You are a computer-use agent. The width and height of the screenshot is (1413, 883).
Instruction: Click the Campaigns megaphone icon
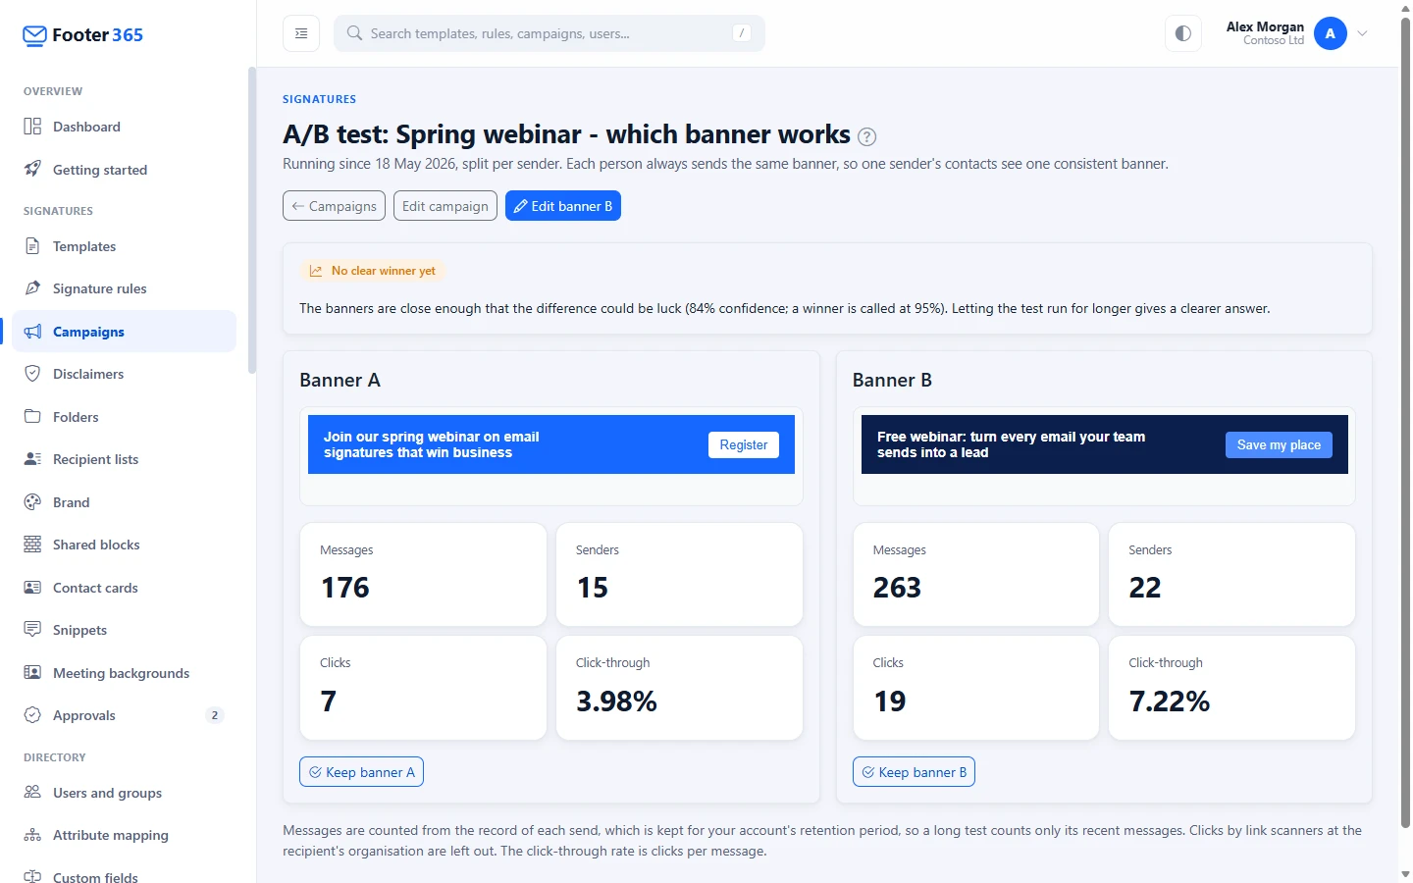32,332
